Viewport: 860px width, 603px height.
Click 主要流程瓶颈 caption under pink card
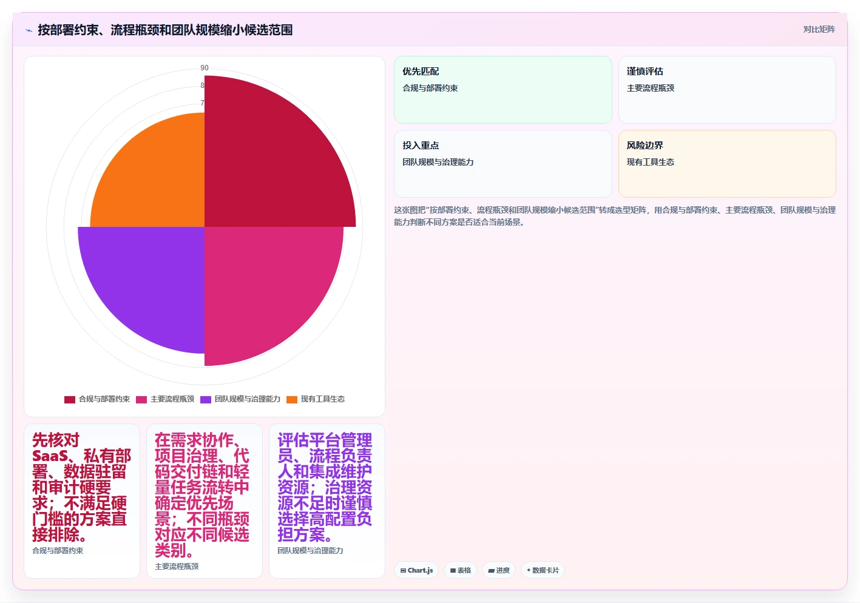click(177, 567)
